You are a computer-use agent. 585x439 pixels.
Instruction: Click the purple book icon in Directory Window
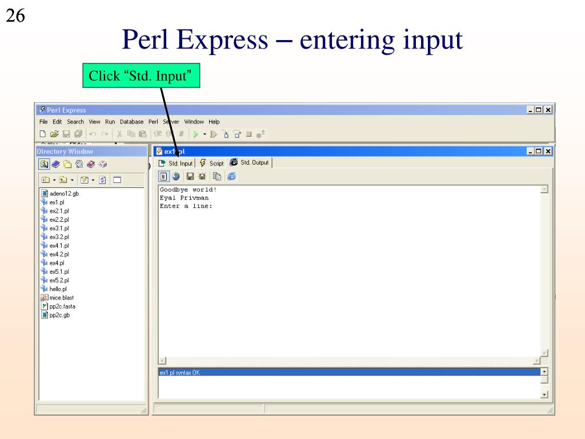click(x=91, y=164)
